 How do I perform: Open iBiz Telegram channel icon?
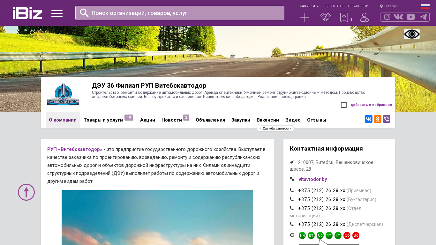tap(423, 17)
